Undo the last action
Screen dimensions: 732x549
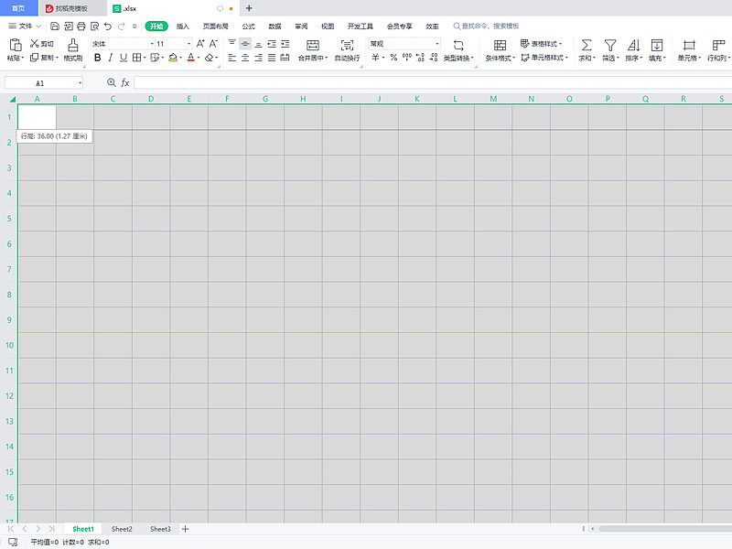coord(108,27)
